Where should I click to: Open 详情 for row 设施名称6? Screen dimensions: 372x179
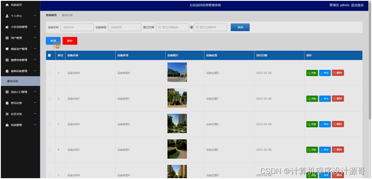pyautogui.click(x=312, y=124)
